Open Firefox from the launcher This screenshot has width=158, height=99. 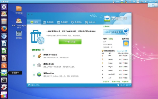click(4, 29)
